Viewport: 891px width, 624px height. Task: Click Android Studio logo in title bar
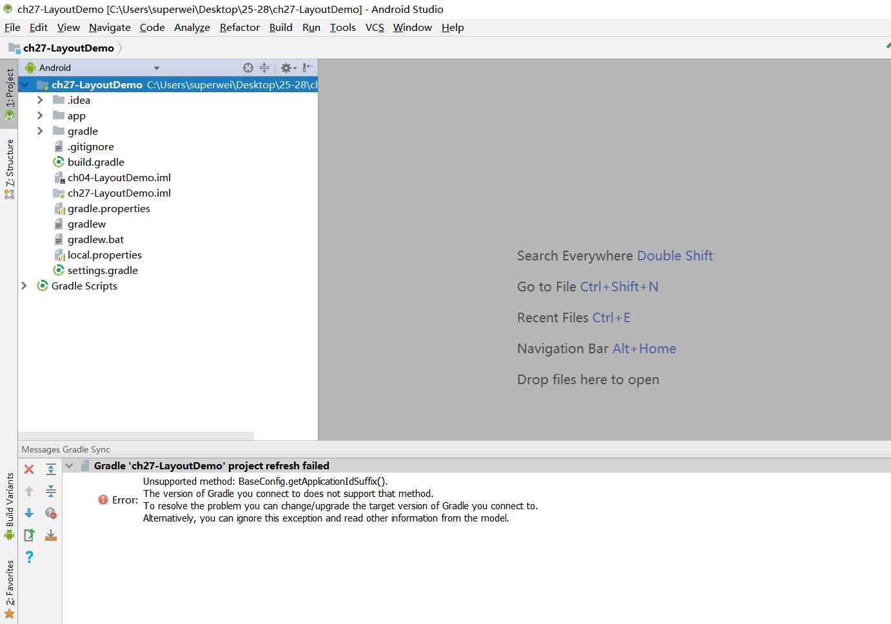8,9
